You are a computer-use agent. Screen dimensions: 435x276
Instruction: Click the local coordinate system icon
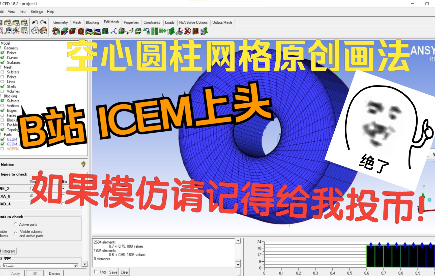pos(16,30)
